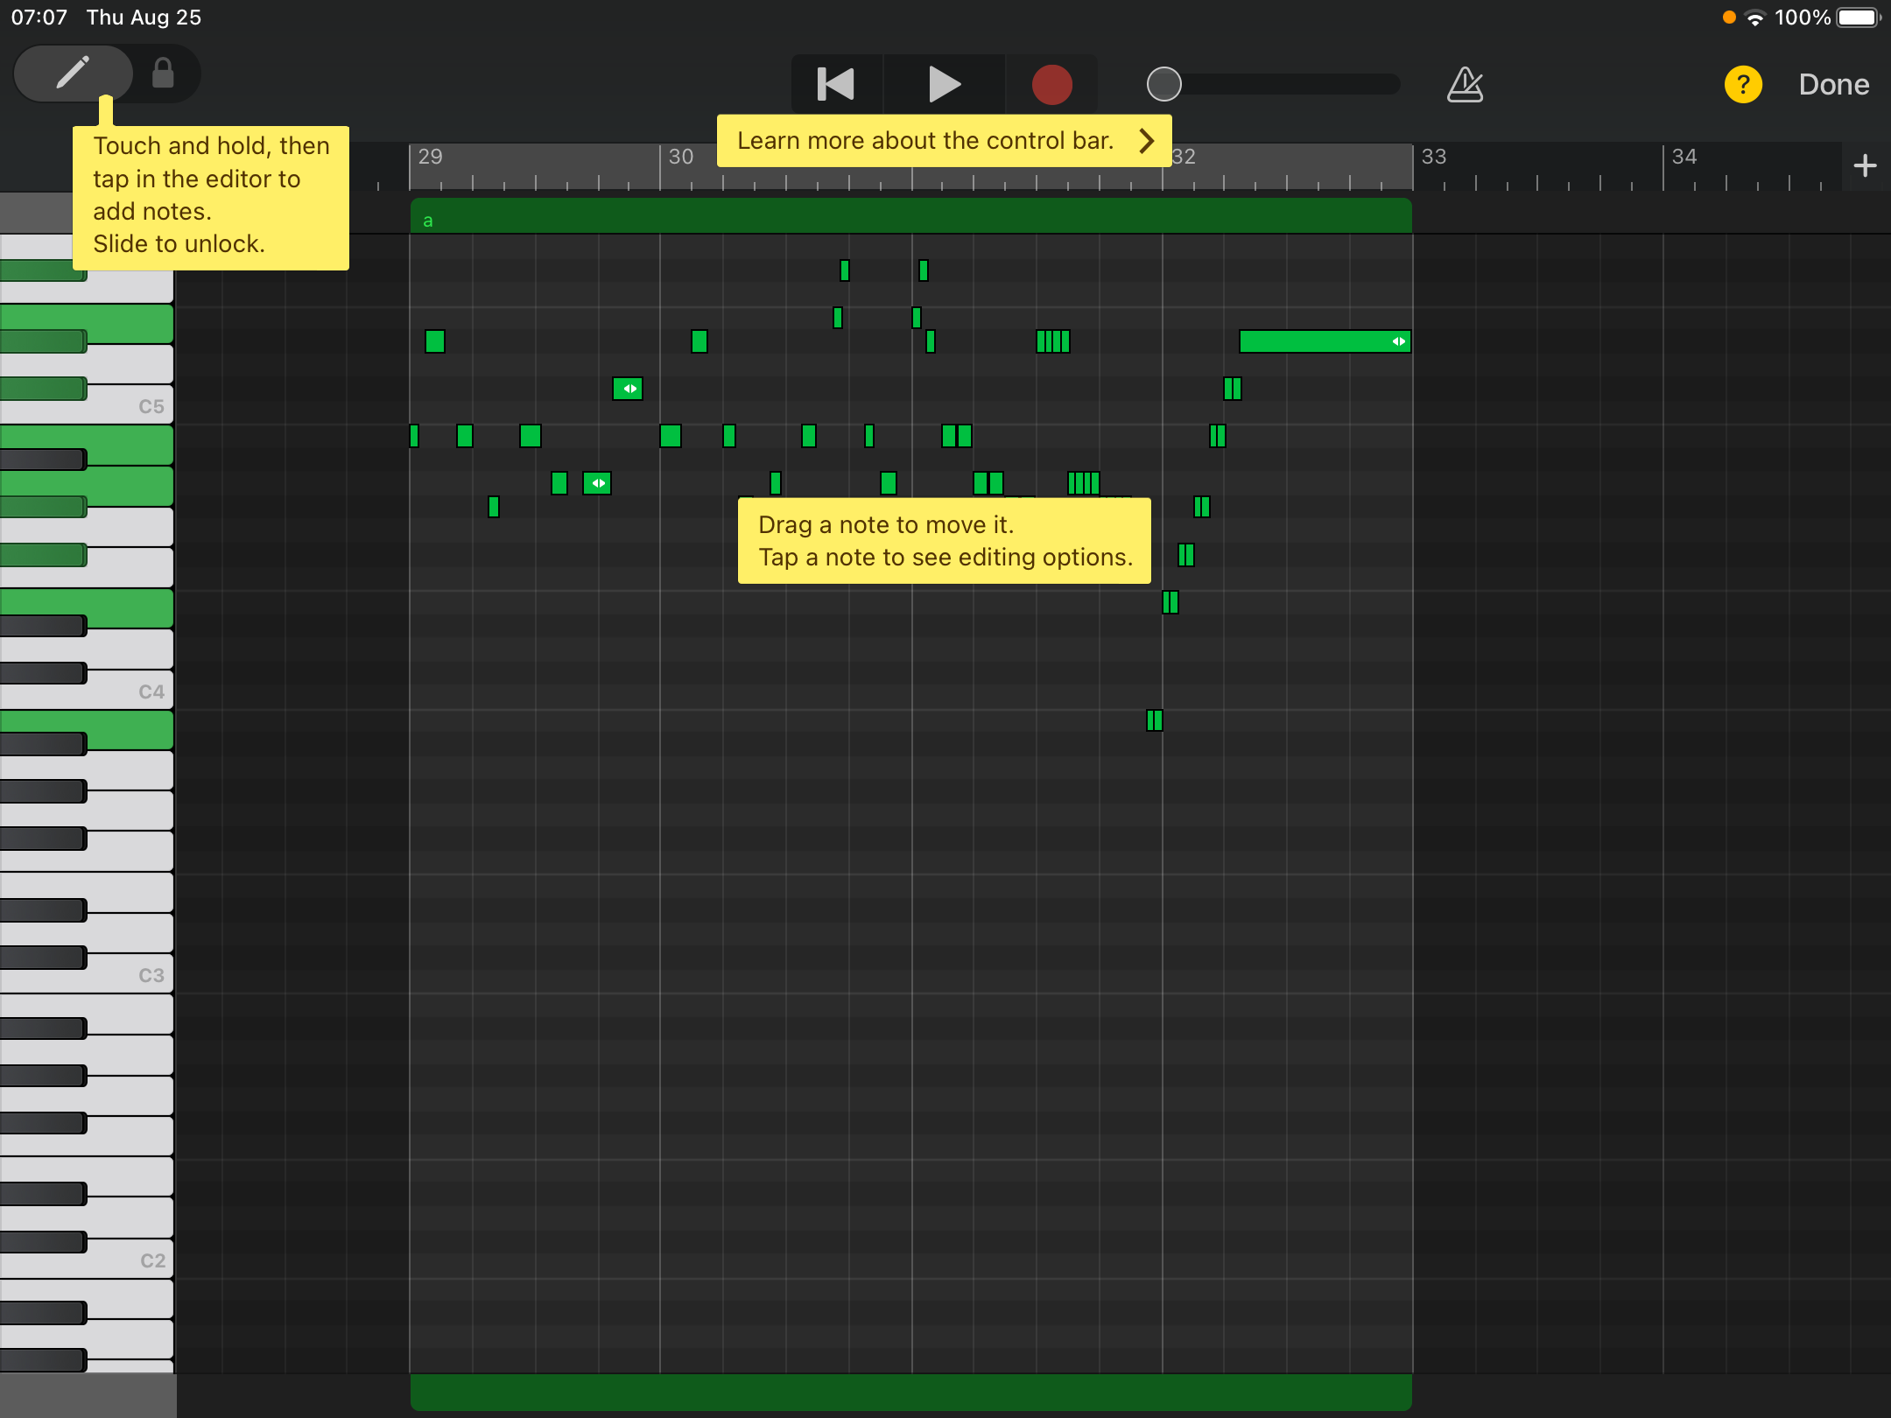Open the 'Learn more about the control bar' chevron
Image resolution: width=1891 pixels, height=1418 pixels.
click(1146, 141)
